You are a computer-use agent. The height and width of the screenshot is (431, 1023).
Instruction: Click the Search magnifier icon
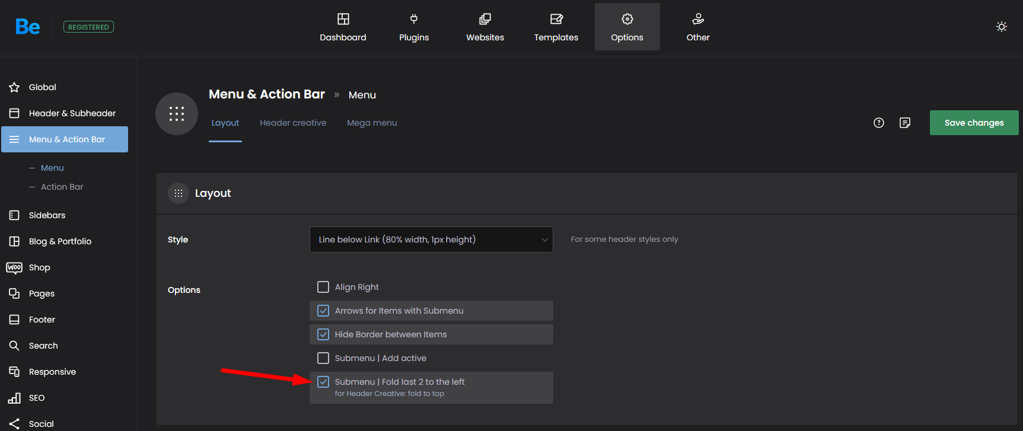(x=14, y=346)
